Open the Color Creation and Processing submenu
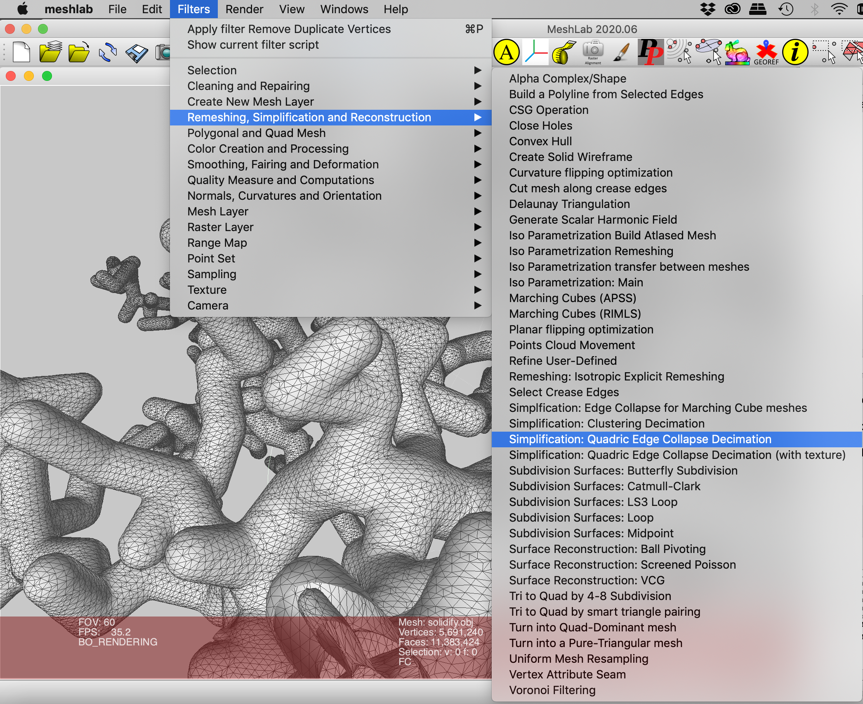The height and width of the screenshot is (704, 863). pyautogui.click(x=268, y=149)
